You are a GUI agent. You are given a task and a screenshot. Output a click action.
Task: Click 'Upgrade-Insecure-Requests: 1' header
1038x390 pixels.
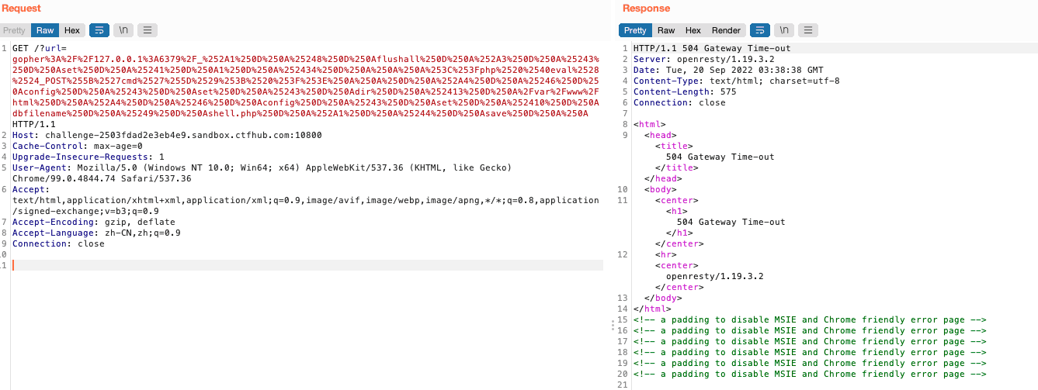(89, 157)
